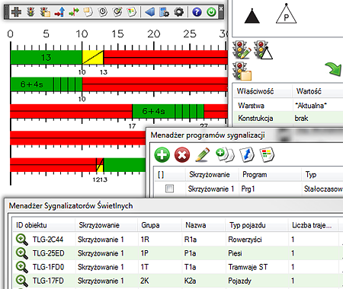Image resolution: width=343 pixels, height=289 pixels.
Task: Click the traffic light with triangle icon
Action: point(263,50)
